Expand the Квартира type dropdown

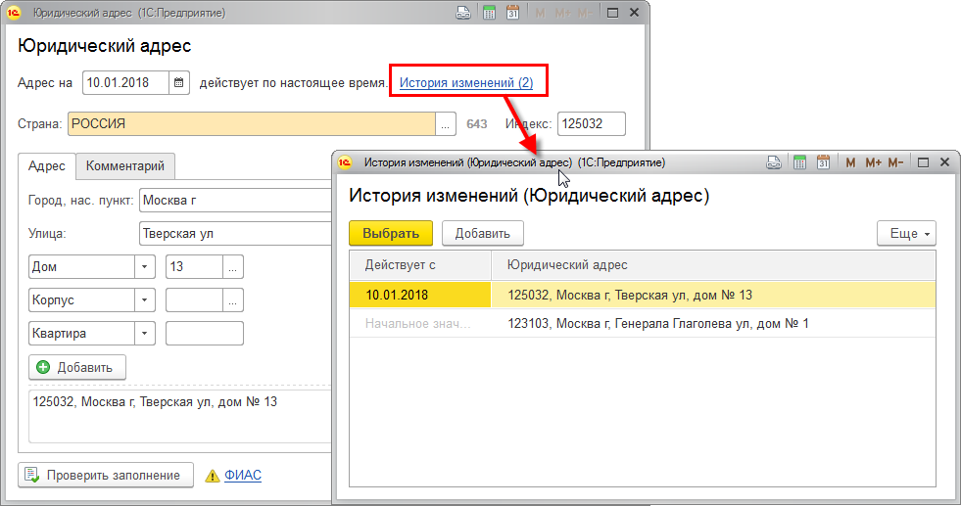(x=145, y=333)
